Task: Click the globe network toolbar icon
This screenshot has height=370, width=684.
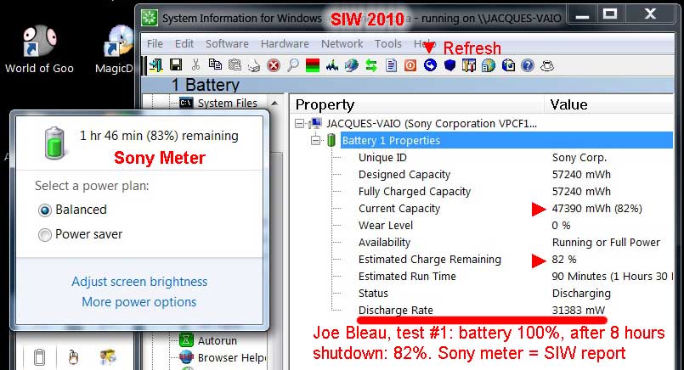Action: (352, 66)
